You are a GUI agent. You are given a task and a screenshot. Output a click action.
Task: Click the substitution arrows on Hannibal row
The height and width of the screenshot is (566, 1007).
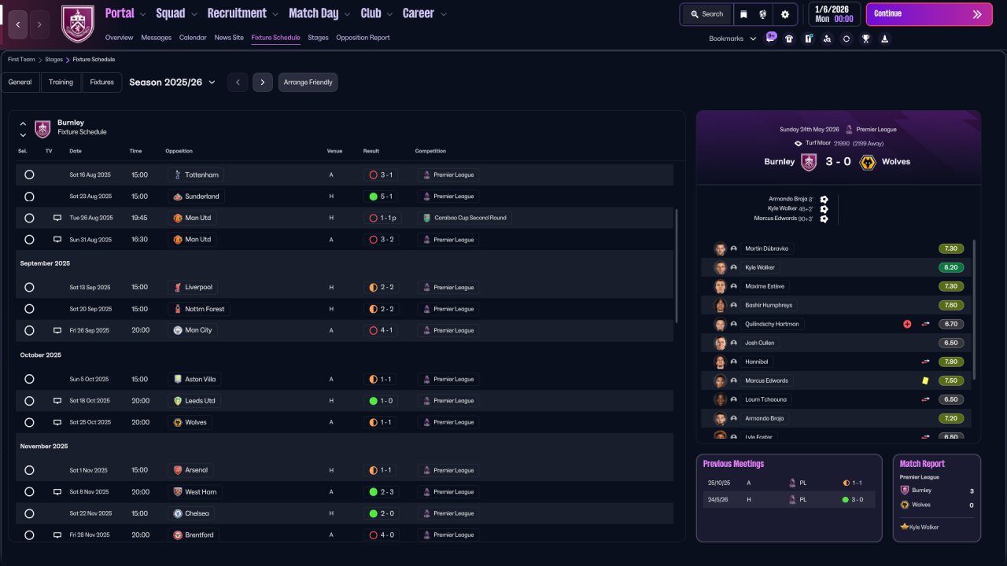926,362
